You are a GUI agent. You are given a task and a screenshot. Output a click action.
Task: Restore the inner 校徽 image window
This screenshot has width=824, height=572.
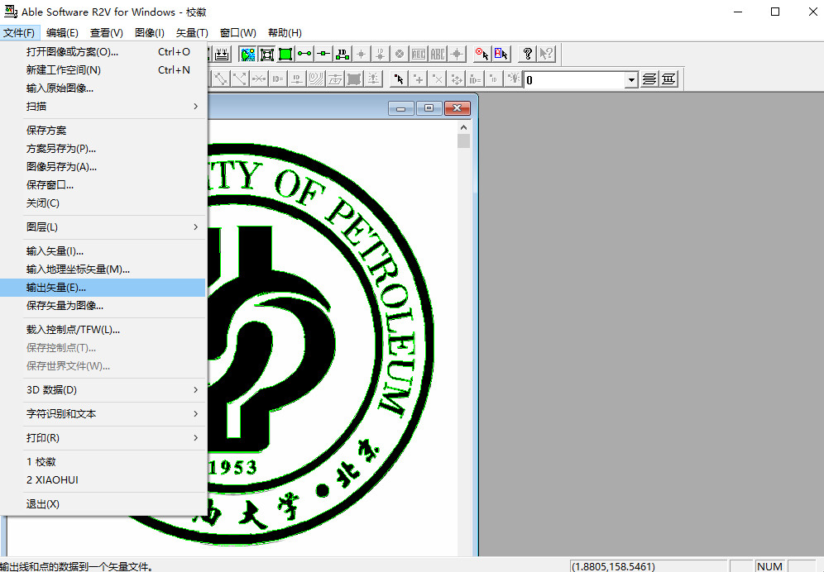pyautogui.click(x=429, y=108)
